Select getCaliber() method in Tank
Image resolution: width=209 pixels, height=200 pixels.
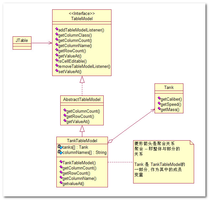tap(171, 99)
